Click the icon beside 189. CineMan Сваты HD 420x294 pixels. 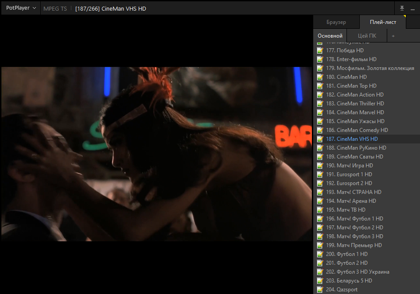pyautogui.click(x=320, y=156)
